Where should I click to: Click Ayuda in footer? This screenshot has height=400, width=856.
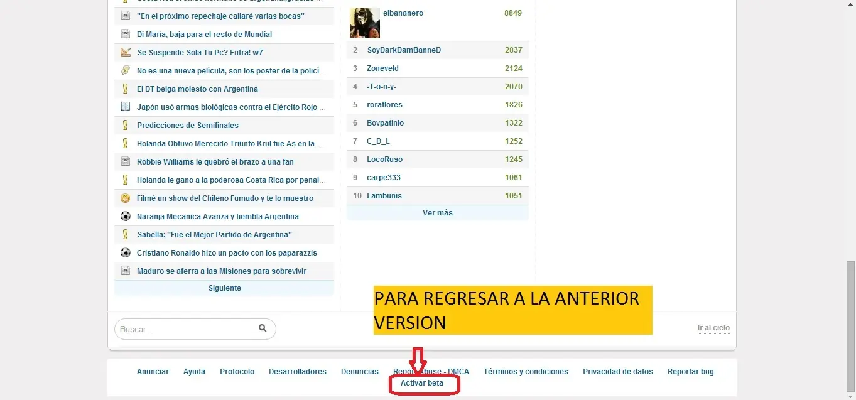[194, 371]
